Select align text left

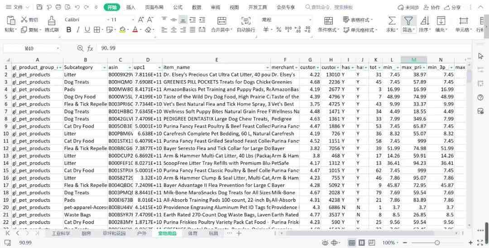(x=164, y=30)
